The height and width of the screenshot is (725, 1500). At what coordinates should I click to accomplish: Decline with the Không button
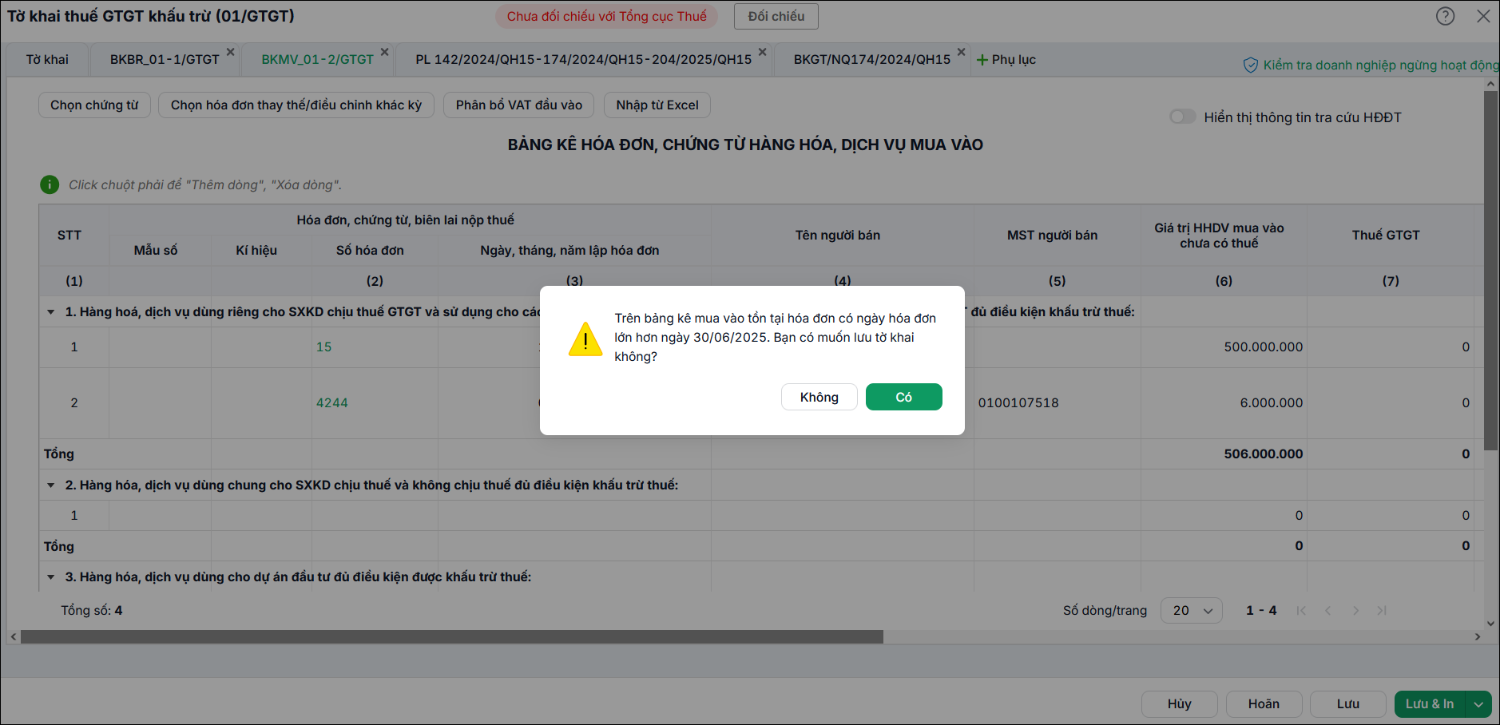tap(819, 397)
